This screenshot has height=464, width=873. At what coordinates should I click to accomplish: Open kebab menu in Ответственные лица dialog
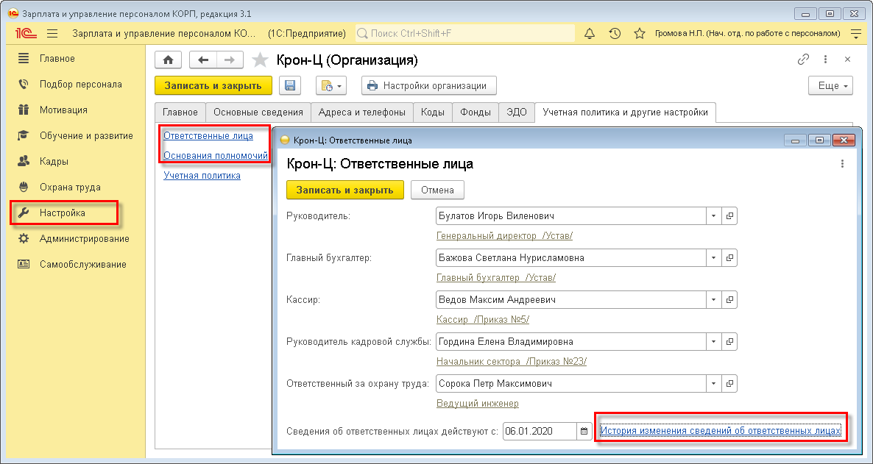tap(842, 163)
